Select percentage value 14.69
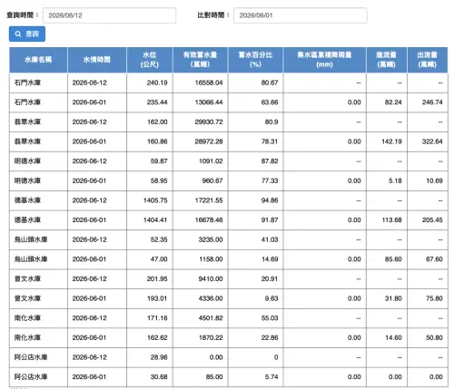The height and width of the screenshot is (389, 454). point(270,259)
